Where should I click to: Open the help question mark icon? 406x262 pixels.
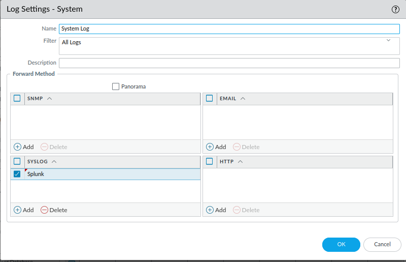click(395, 9)
